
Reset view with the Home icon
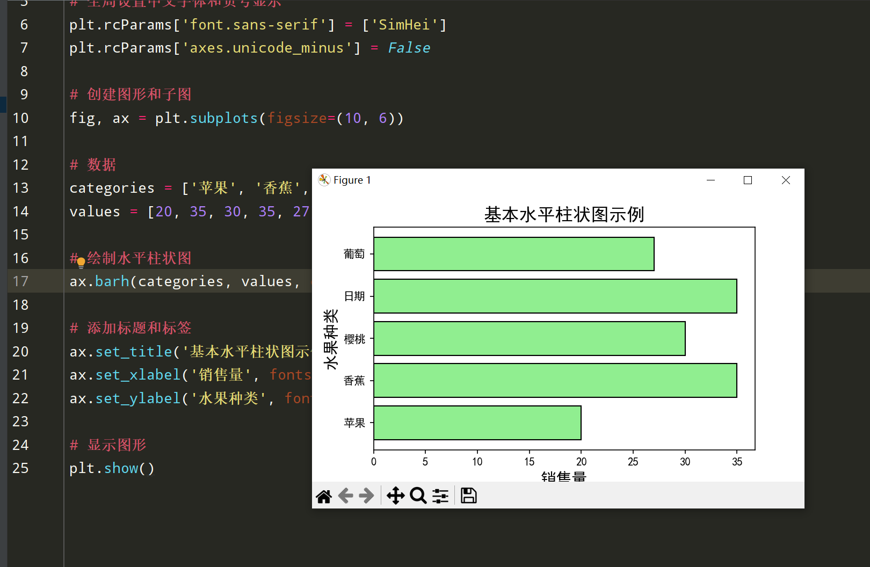[x=324, y=496]
